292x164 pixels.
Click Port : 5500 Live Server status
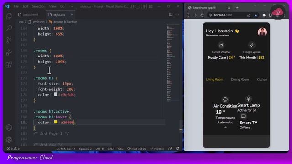[x=137, y=149]
